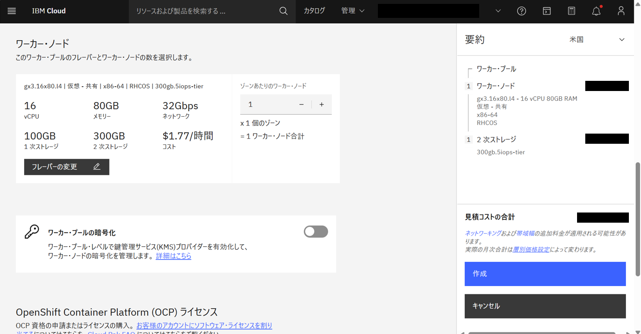Click the 32Gbps network value
Viewport: 641px width, 334px height.
(180, 106)
